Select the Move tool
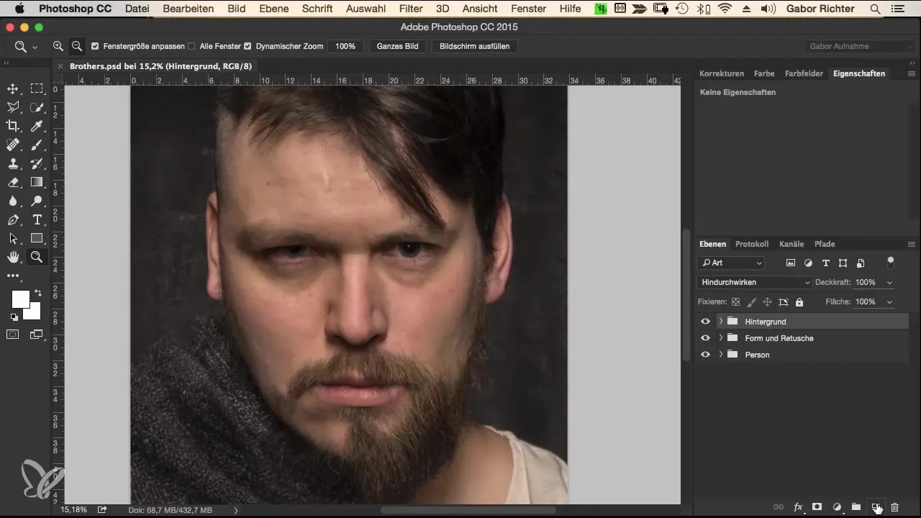The height and width of the screenshot is (518, 921). click(x=13, y=88)
